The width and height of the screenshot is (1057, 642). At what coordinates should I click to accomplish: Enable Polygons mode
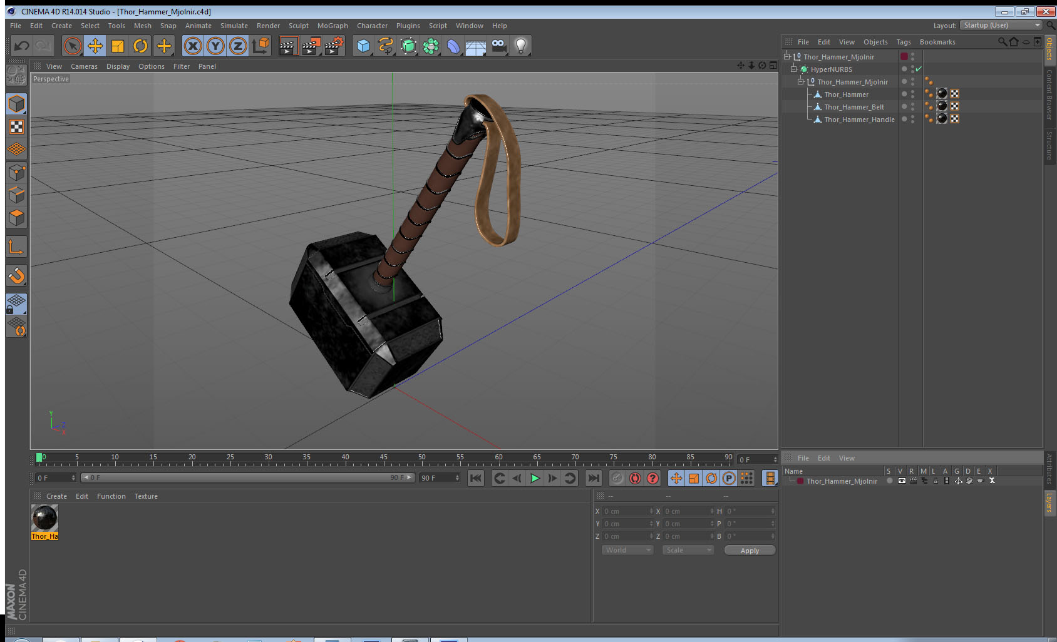pyautogui.click(x=16, y=218)
